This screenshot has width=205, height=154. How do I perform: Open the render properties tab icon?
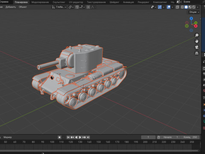tap(204, 68)
